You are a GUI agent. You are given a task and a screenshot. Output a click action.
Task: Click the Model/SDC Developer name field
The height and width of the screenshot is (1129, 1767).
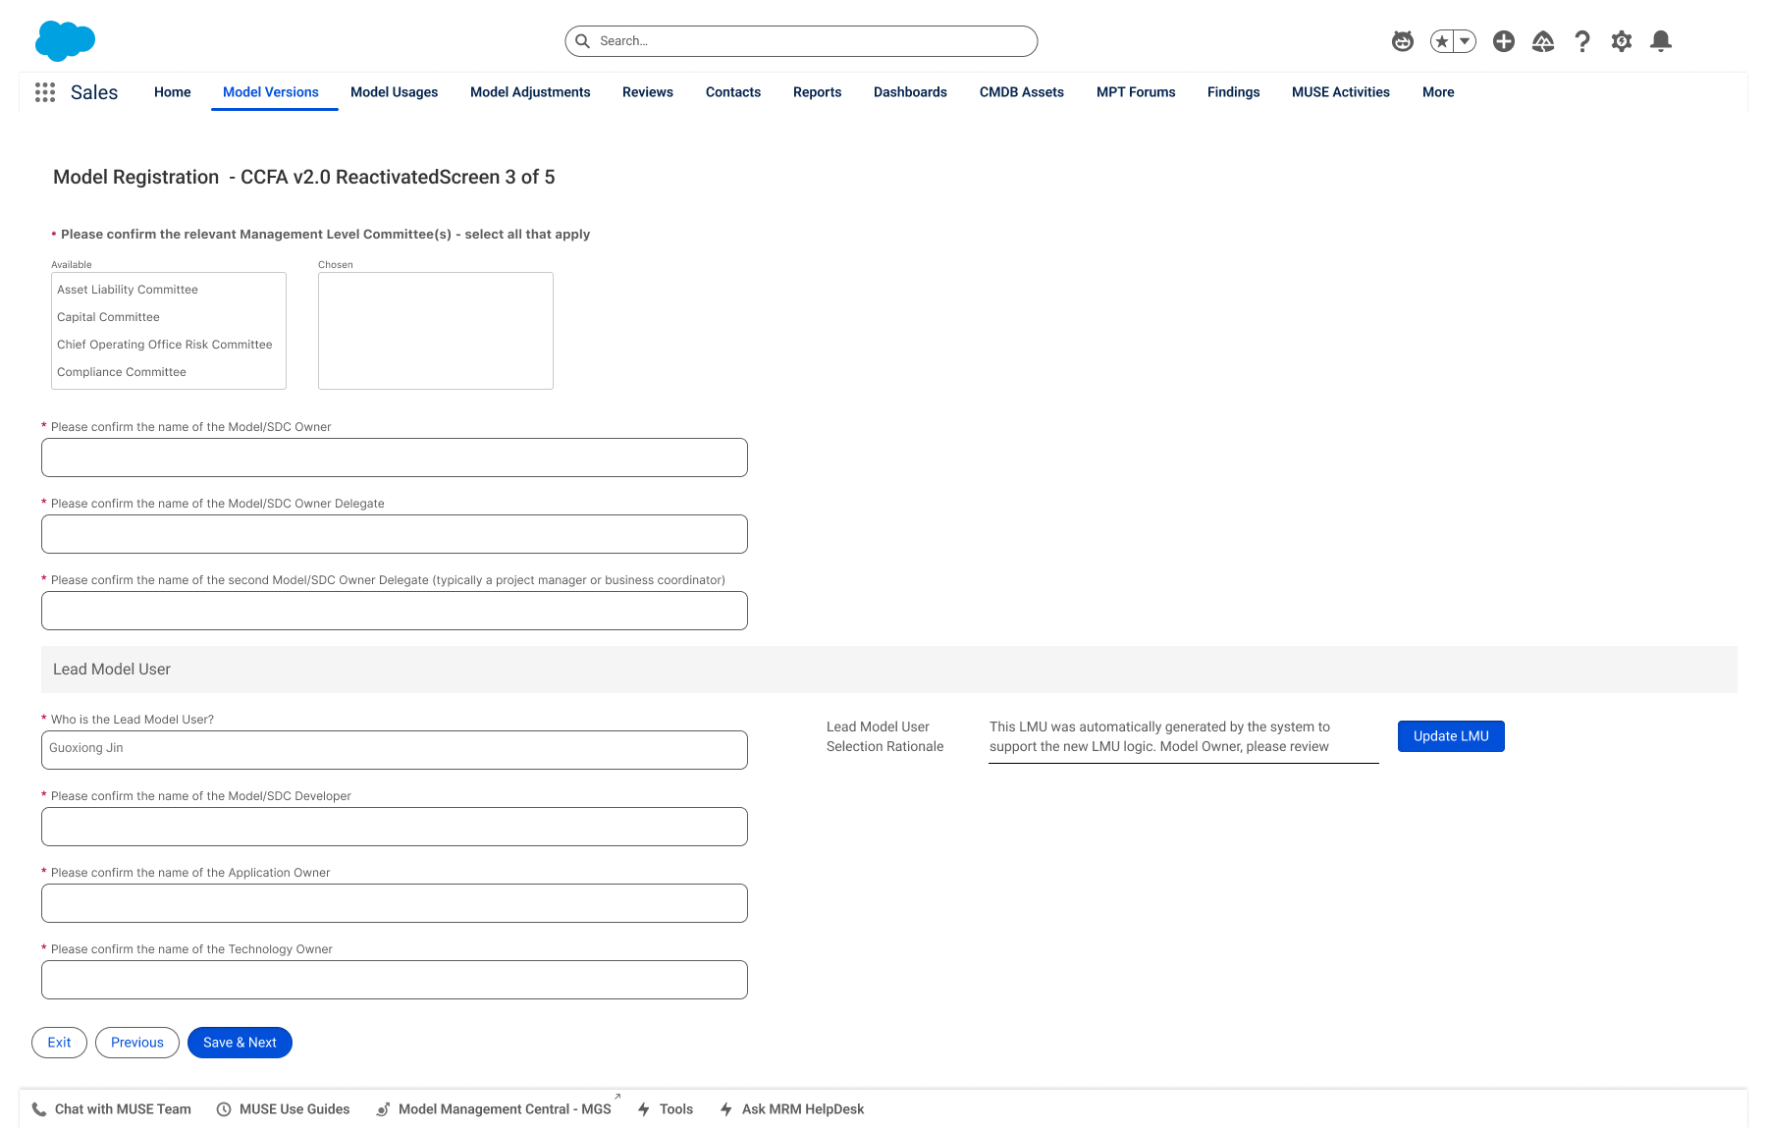[395, 827]
